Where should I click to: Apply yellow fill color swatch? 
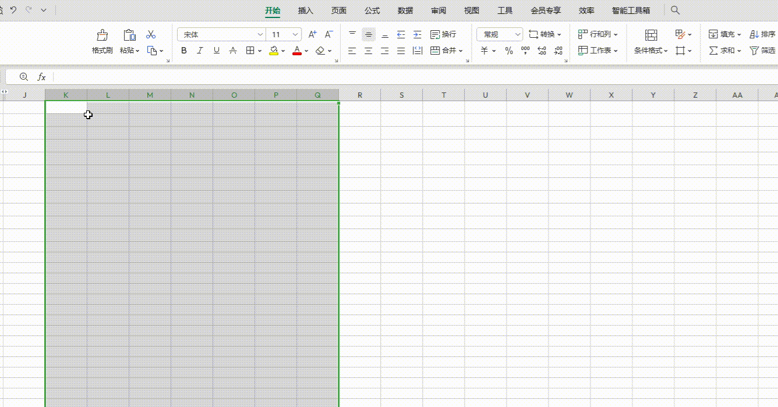coord(274,51)
